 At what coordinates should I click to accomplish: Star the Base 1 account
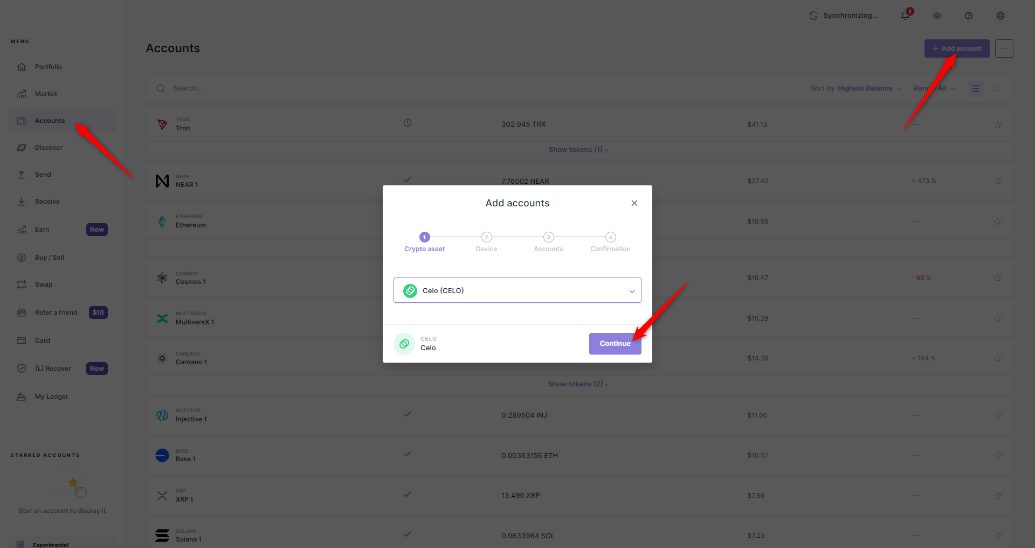pos(998,455)
